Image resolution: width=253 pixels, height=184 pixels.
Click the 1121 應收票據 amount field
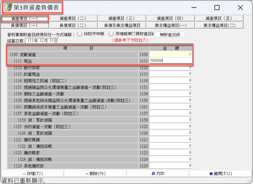tap(171, 139)
